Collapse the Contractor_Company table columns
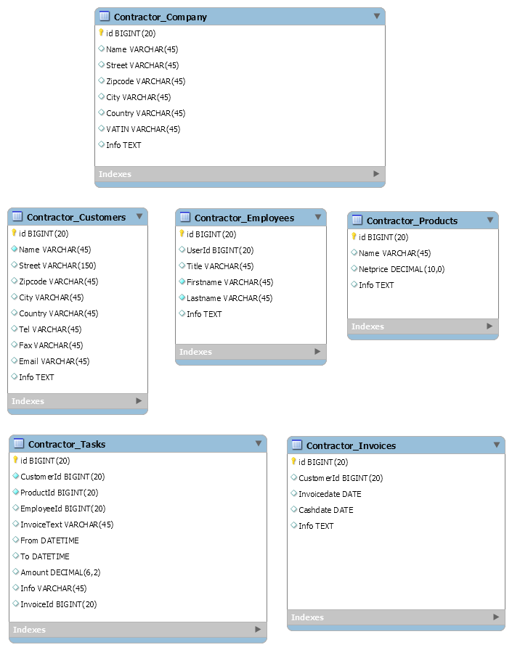 click(376, 16)
